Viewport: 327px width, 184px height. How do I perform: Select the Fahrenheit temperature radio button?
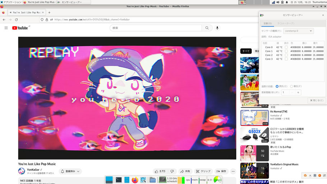tap(291, 86)
